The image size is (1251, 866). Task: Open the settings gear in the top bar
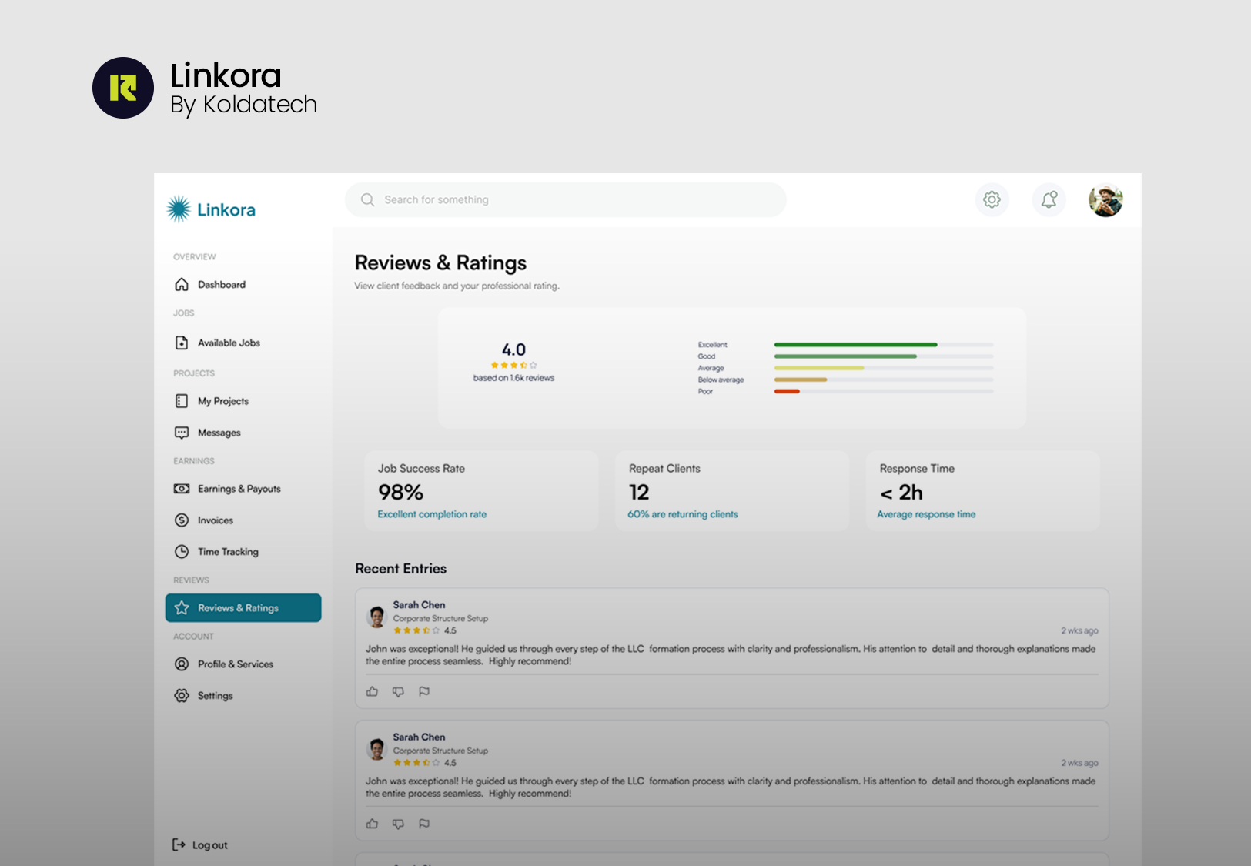click(992, 199)
